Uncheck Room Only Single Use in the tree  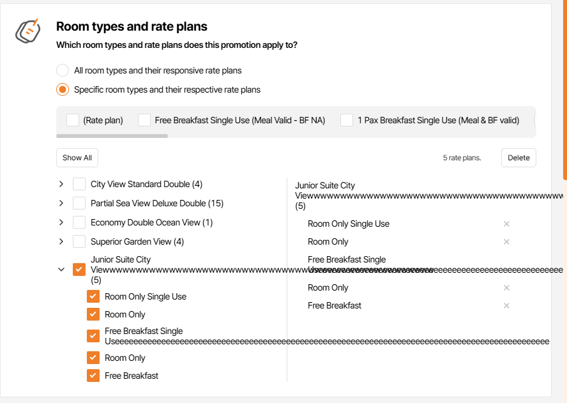[93, 296]
